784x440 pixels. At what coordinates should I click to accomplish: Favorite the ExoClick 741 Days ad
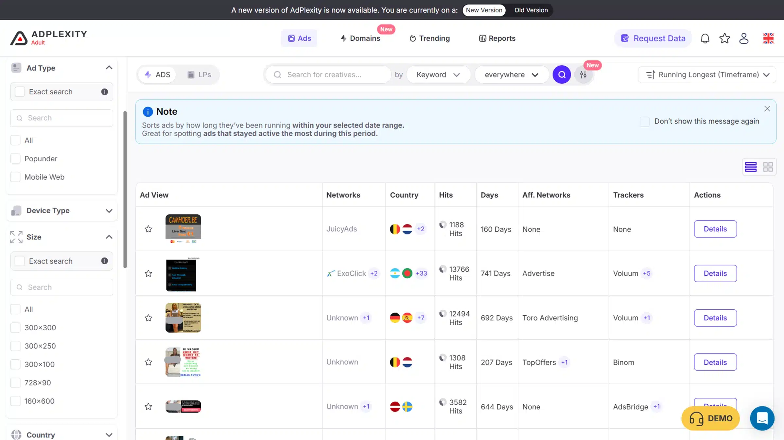[x=148, y=273]
